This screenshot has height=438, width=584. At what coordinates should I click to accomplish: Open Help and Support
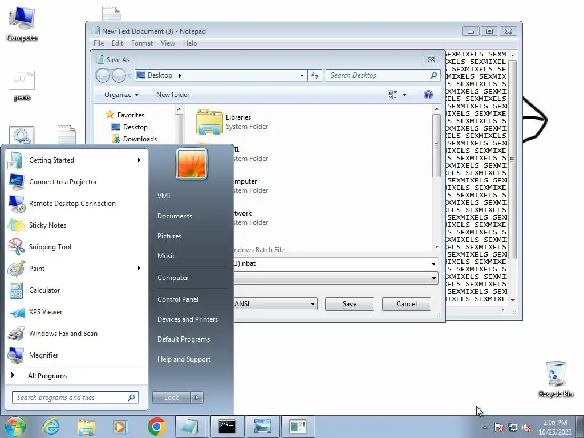pos(184,359)
